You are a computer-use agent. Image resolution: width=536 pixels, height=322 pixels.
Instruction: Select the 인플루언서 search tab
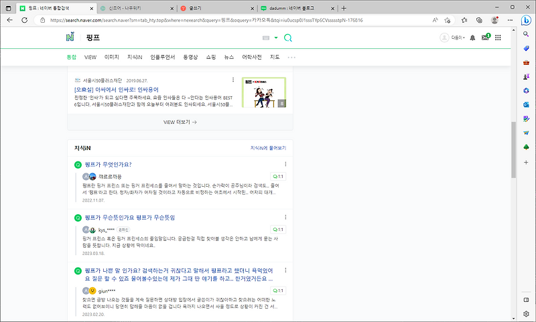pos(163,57)
